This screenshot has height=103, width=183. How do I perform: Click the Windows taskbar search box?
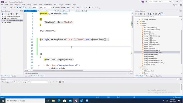click(x=25, y=101)
